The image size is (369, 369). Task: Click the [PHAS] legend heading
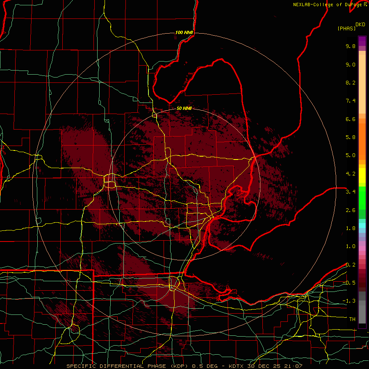pyautogui.click(x=346, y=28)
